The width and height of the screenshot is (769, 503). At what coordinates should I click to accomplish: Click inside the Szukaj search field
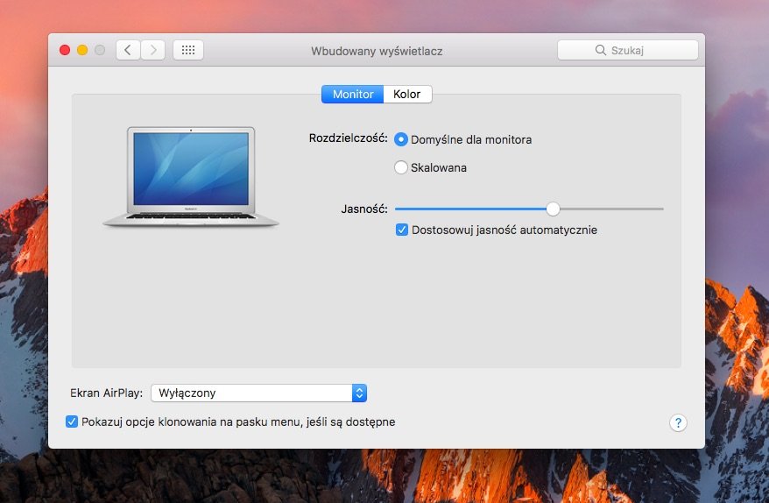628,50
